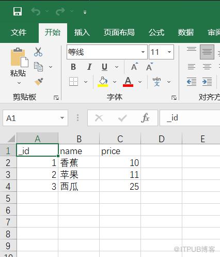Click the Copy icon

coord(38,67)
